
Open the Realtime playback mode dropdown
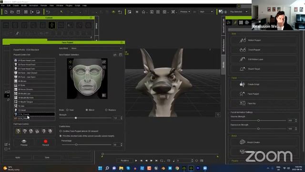click(125, 161)
